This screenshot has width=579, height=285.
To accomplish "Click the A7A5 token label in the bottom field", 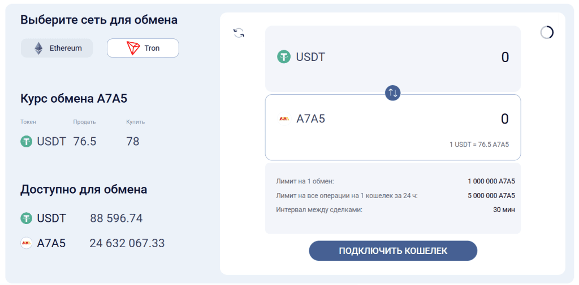I will tap(310, 119).
